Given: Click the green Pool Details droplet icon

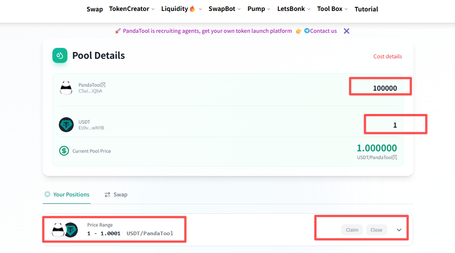Looking at the screenshot, I should tap(60, 56).
